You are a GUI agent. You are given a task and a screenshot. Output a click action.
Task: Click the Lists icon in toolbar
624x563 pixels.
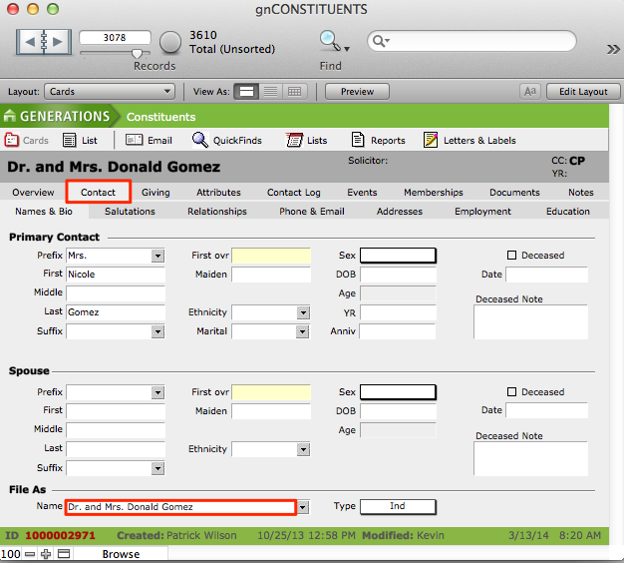(294, 141)
